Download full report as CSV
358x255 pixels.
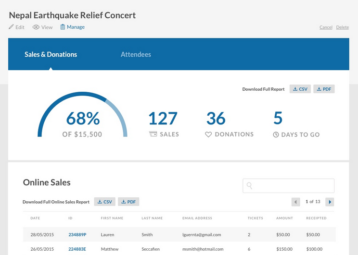[300, 89]
